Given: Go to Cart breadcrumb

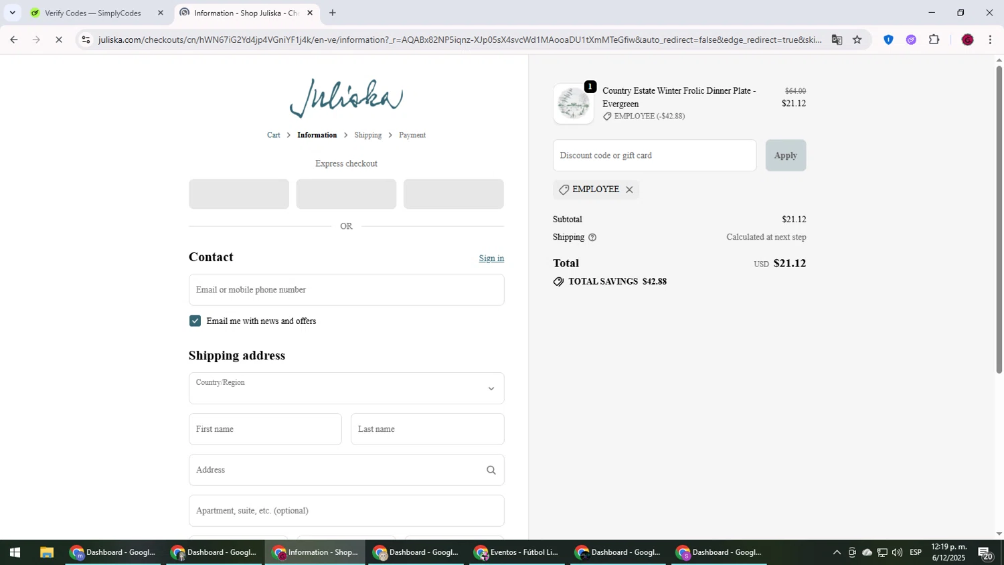Looking at the screenshot, I should (274, 135).
